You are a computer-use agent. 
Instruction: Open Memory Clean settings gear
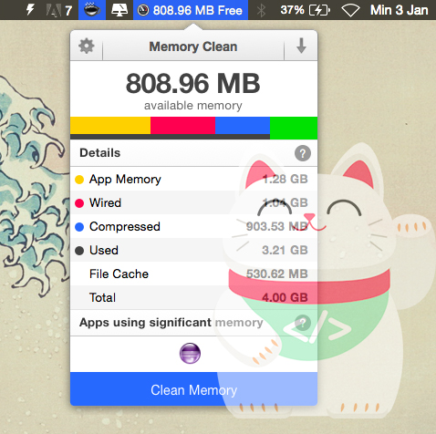(87, 46)
